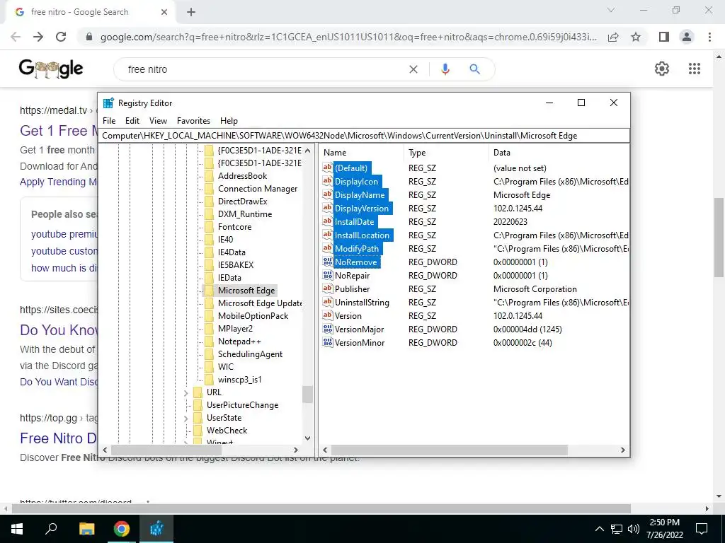The height and width of the screenshot is (543, 725).
Task: Click the Registry Editor title bar icon
Action: tap(108, 103)
